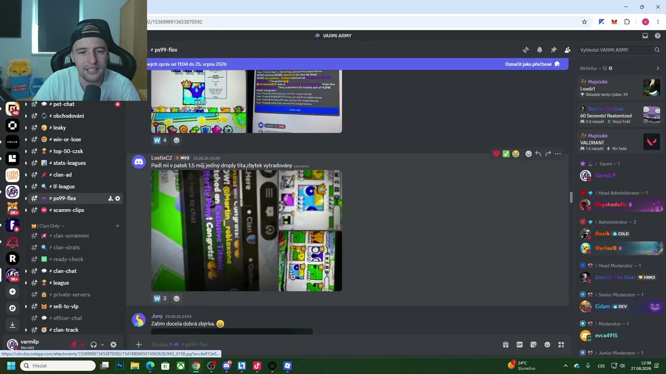
Task: Collapse the Clan Only category
Action: coord(48,226)
